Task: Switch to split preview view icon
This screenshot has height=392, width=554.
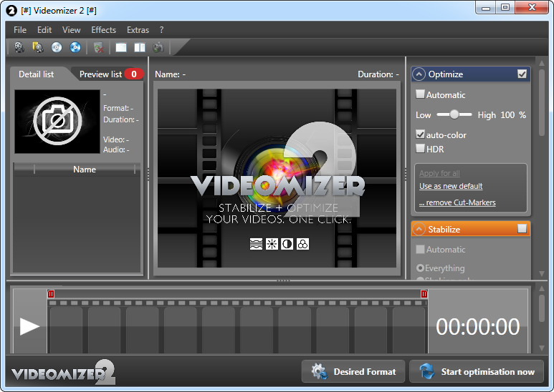Action: point(140,47)
